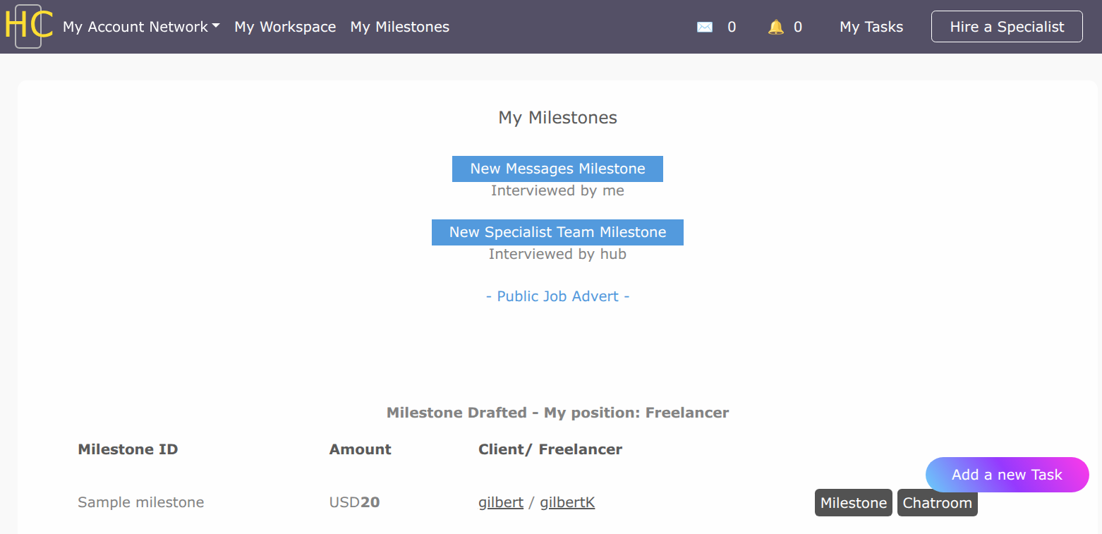This screenshot has width=1102, height=534.
Task: Open the Milestone button for Sample milestone
Action: pos(853,502)
